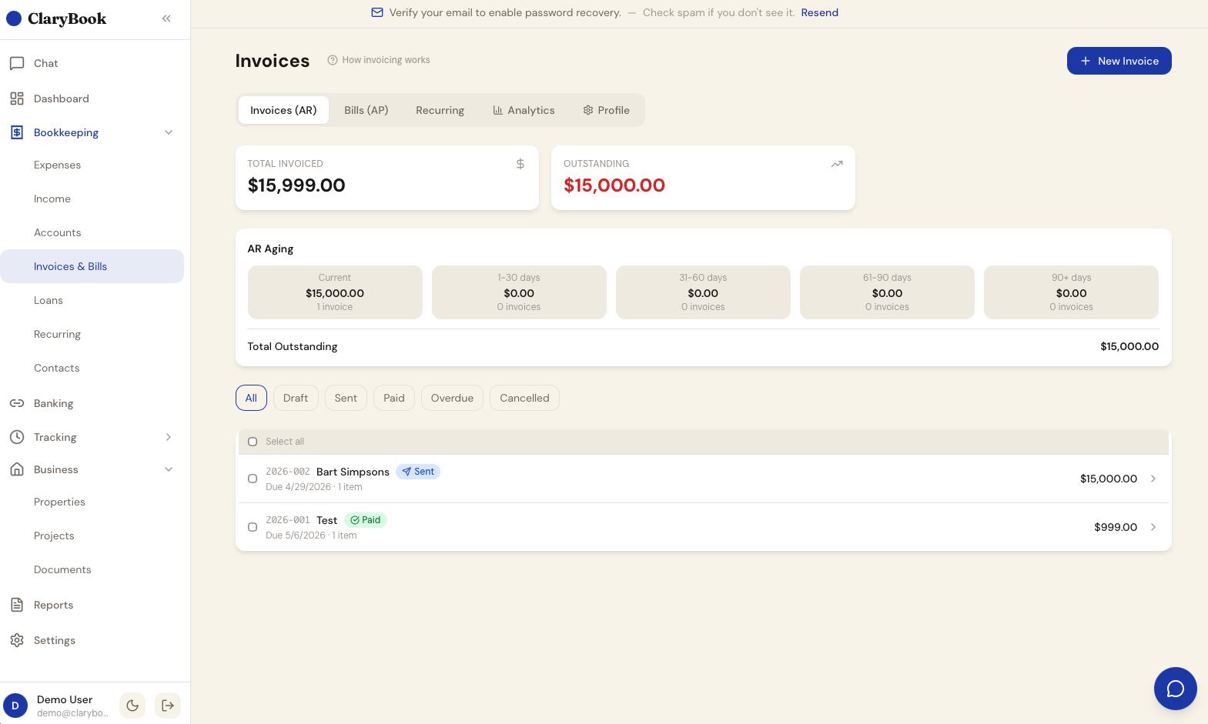This screenshot has width=1208, height=724.
Task: Go to Accounts in the sidebar
Action: [x=57, y=232]
